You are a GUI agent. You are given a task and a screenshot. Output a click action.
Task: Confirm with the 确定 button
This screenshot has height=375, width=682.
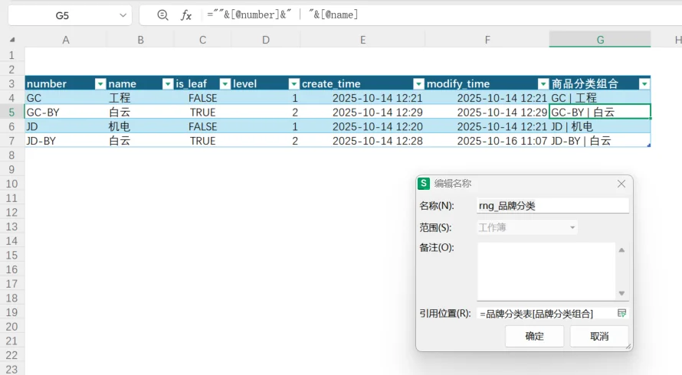(x=535, y=336)
